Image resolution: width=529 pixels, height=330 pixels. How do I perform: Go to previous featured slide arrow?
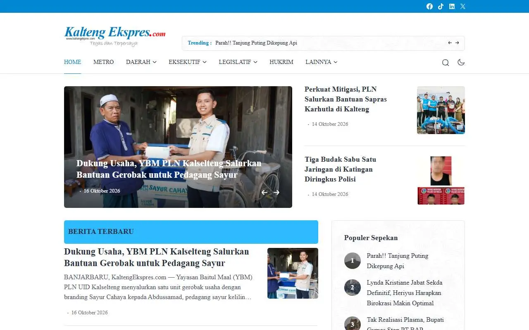(x=264, y=192)
